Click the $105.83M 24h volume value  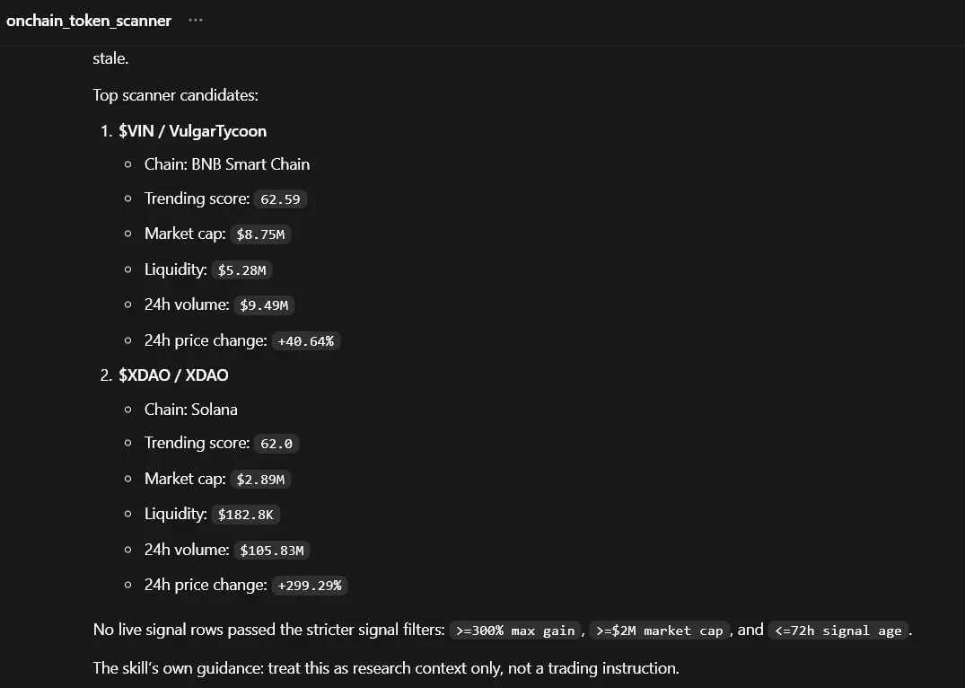tap(271, 550)
